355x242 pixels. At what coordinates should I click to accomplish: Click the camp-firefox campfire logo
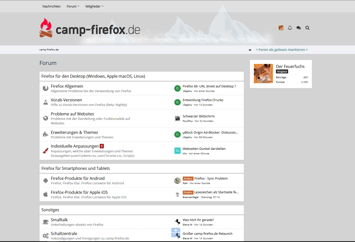click(90, 28)
